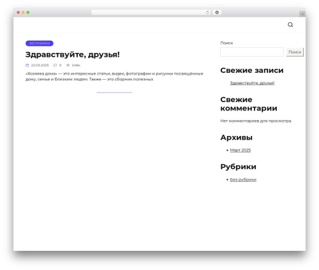319x270 pixels.
Task: Click the browser reload icon
Action: (x=207, y=13)
